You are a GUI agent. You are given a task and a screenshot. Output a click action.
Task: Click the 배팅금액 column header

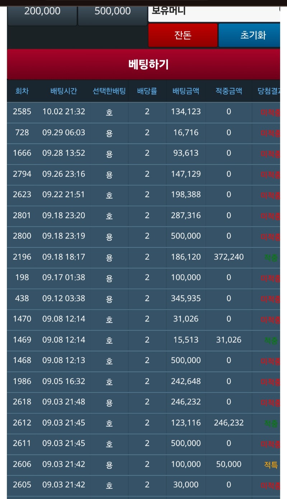pyautogui.click(x=185, y=91)
